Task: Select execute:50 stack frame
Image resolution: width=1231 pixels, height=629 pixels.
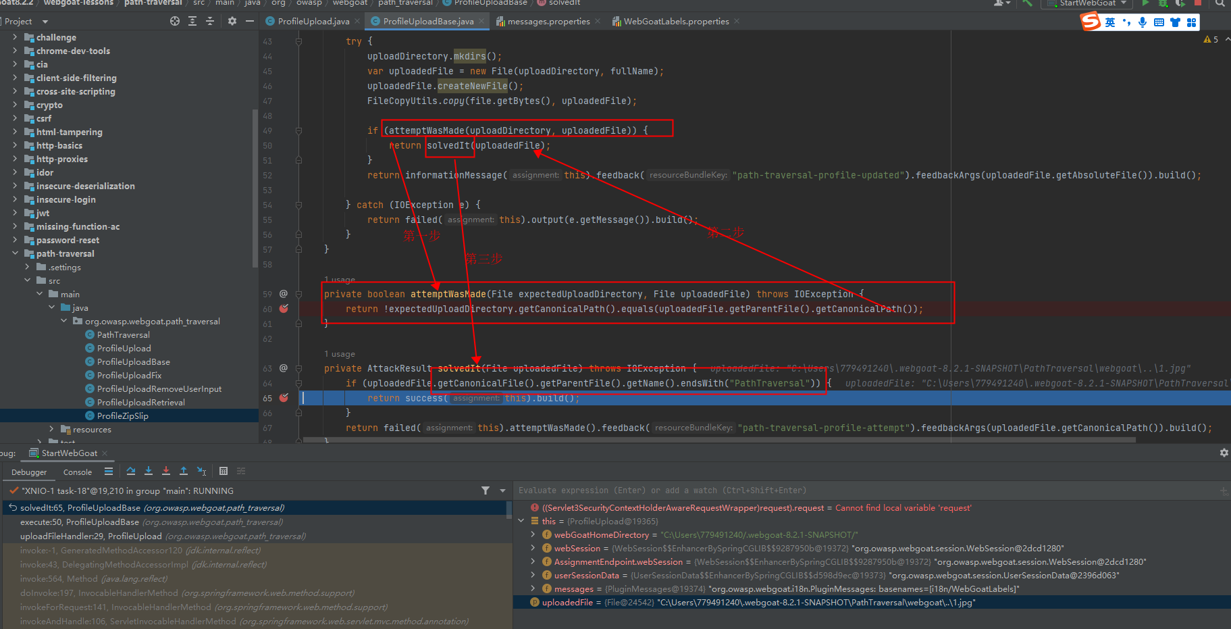Action: click(x=256, y=522)
